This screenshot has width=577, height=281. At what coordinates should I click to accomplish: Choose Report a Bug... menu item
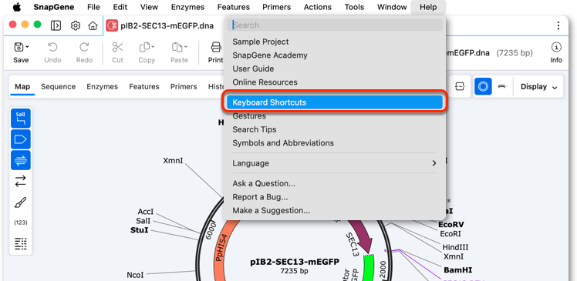[335, 197]
